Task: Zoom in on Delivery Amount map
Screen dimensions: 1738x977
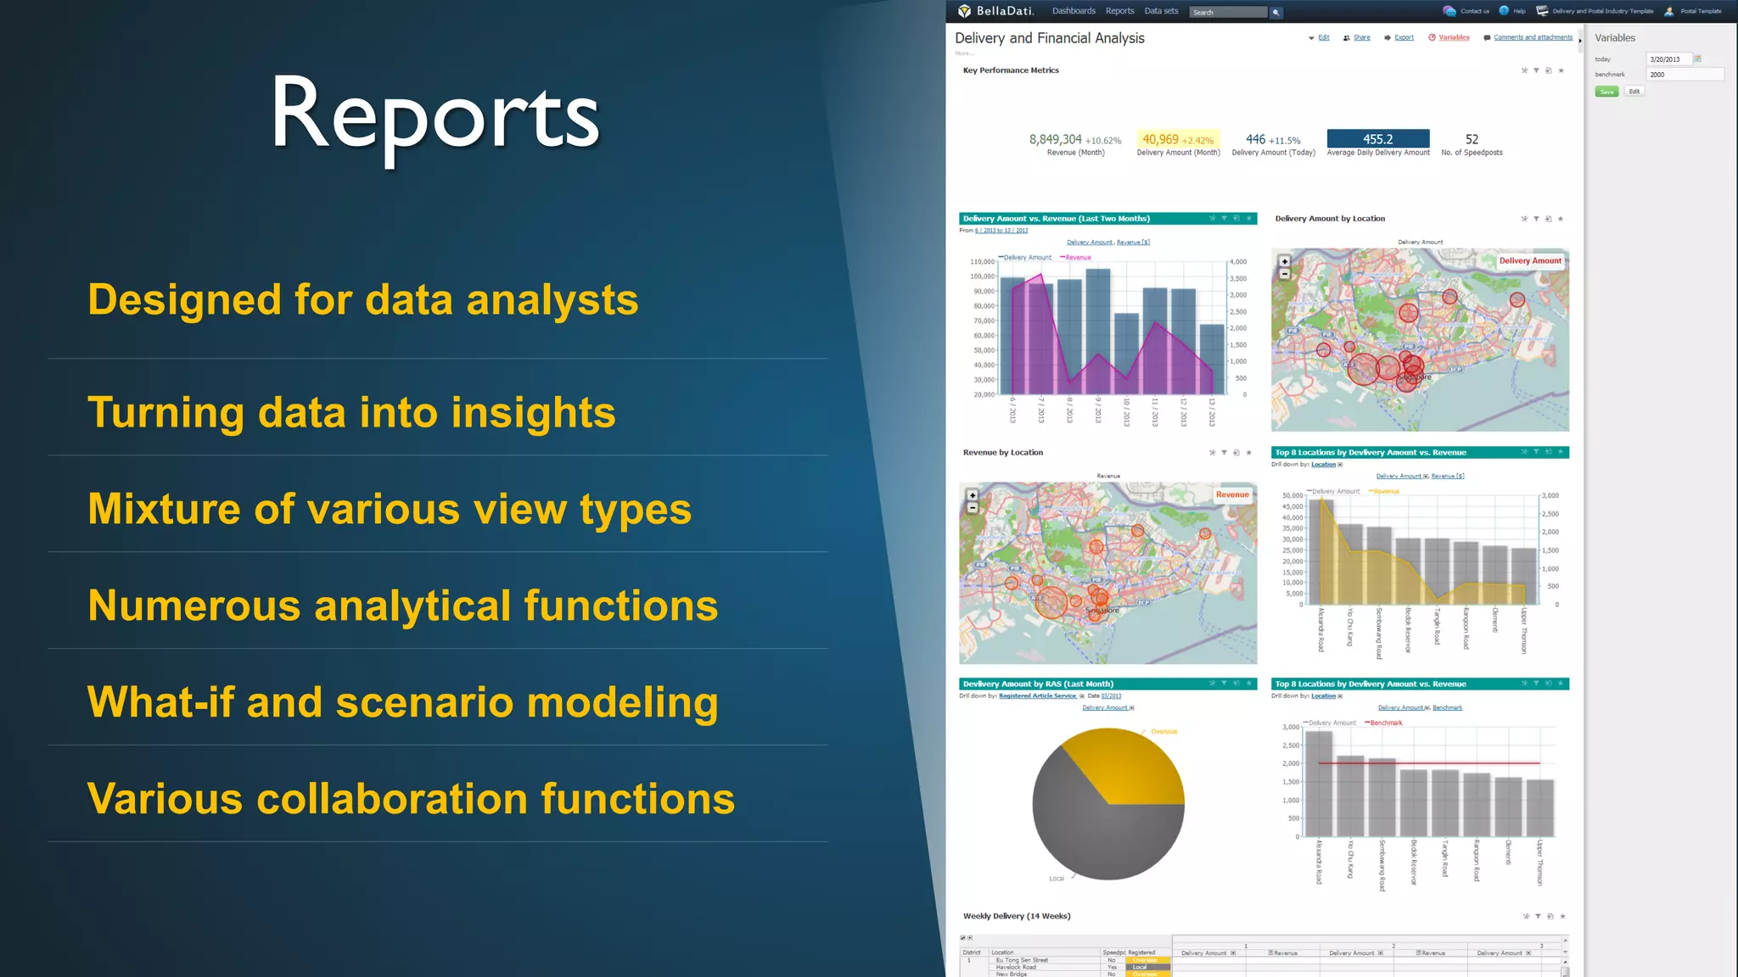Action: click(x=1285, y=261)
